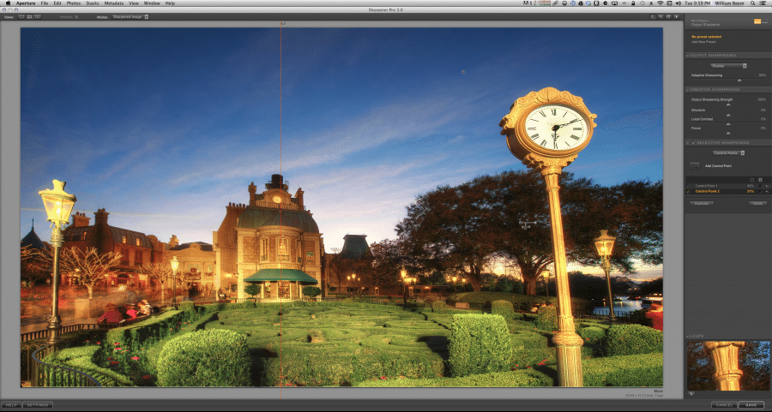This screenshot has width=772, height=412.
Task: Collapse the Output Sharpening section
Action: click(687, 56)
